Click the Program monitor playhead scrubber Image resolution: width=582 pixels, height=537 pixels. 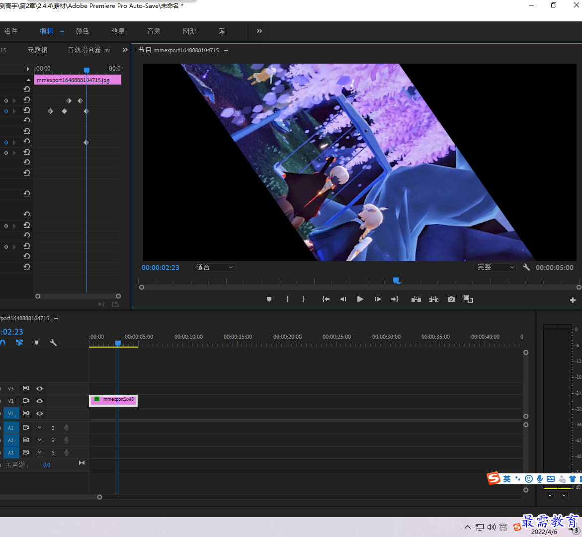tap(397, 280)
